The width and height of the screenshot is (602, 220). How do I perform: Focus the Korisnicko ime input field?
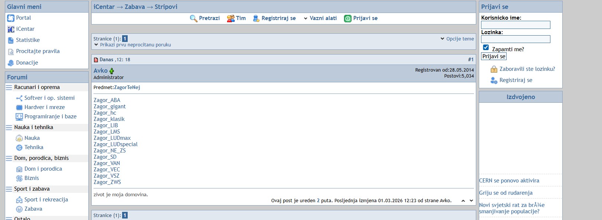pyautogui.click(x=515, y=25)
